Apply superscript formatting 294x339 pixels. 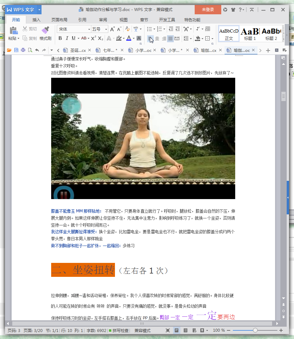[x=93, y=38]
